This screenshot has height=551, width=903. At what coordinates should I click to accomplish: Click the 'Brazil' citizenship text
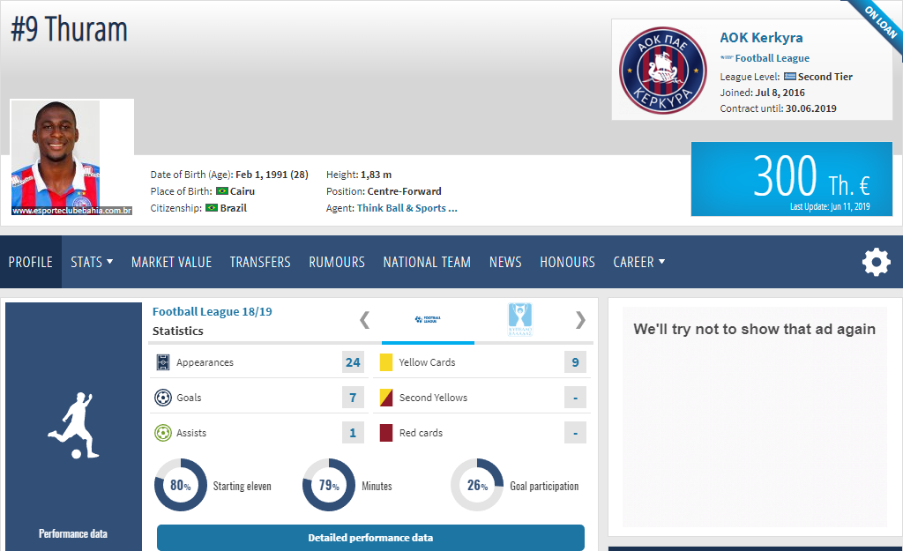tap(233, 208)
